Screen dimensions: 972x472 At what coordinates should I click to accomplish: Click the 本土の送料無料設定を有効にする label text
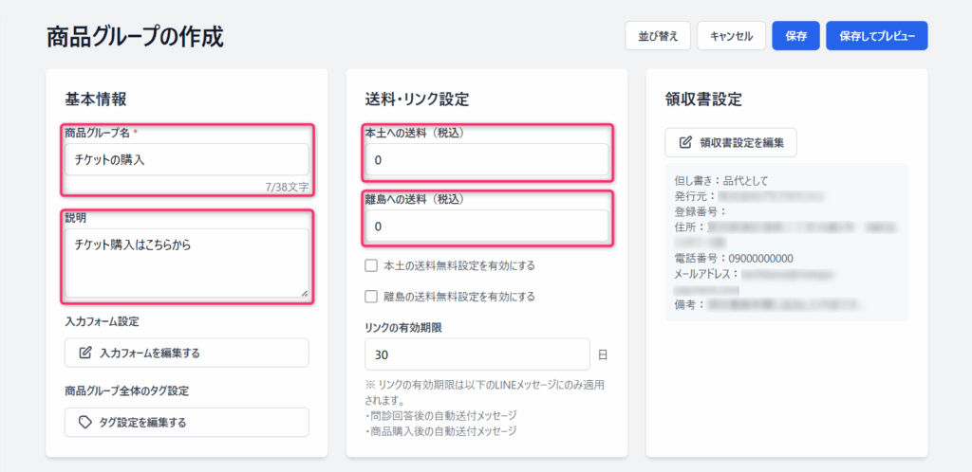point(458,265)
